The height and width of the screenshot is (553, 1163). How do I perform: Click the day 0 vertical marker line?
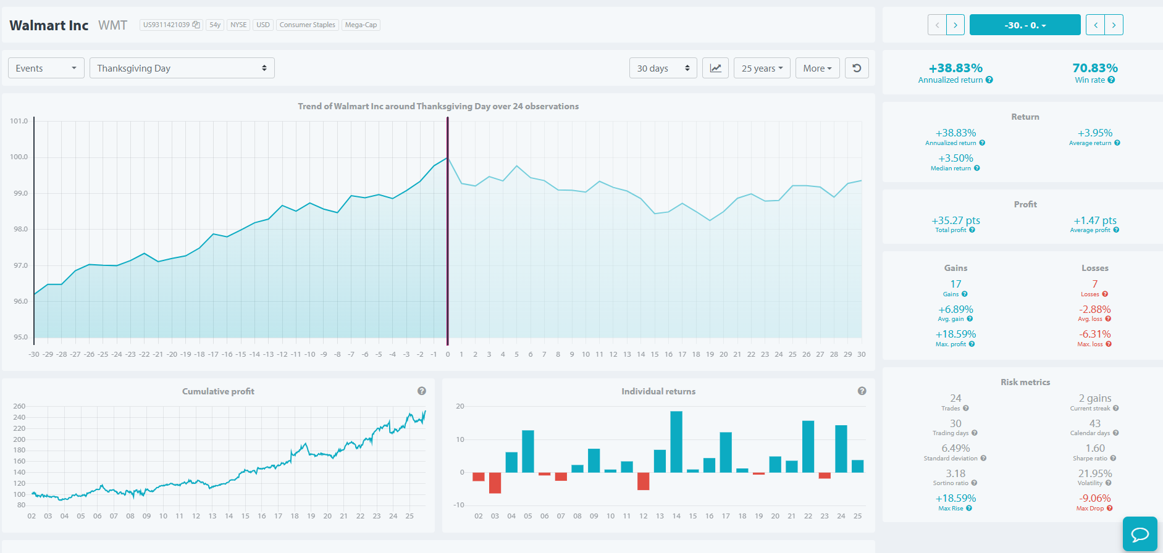(x=448, y=231)
